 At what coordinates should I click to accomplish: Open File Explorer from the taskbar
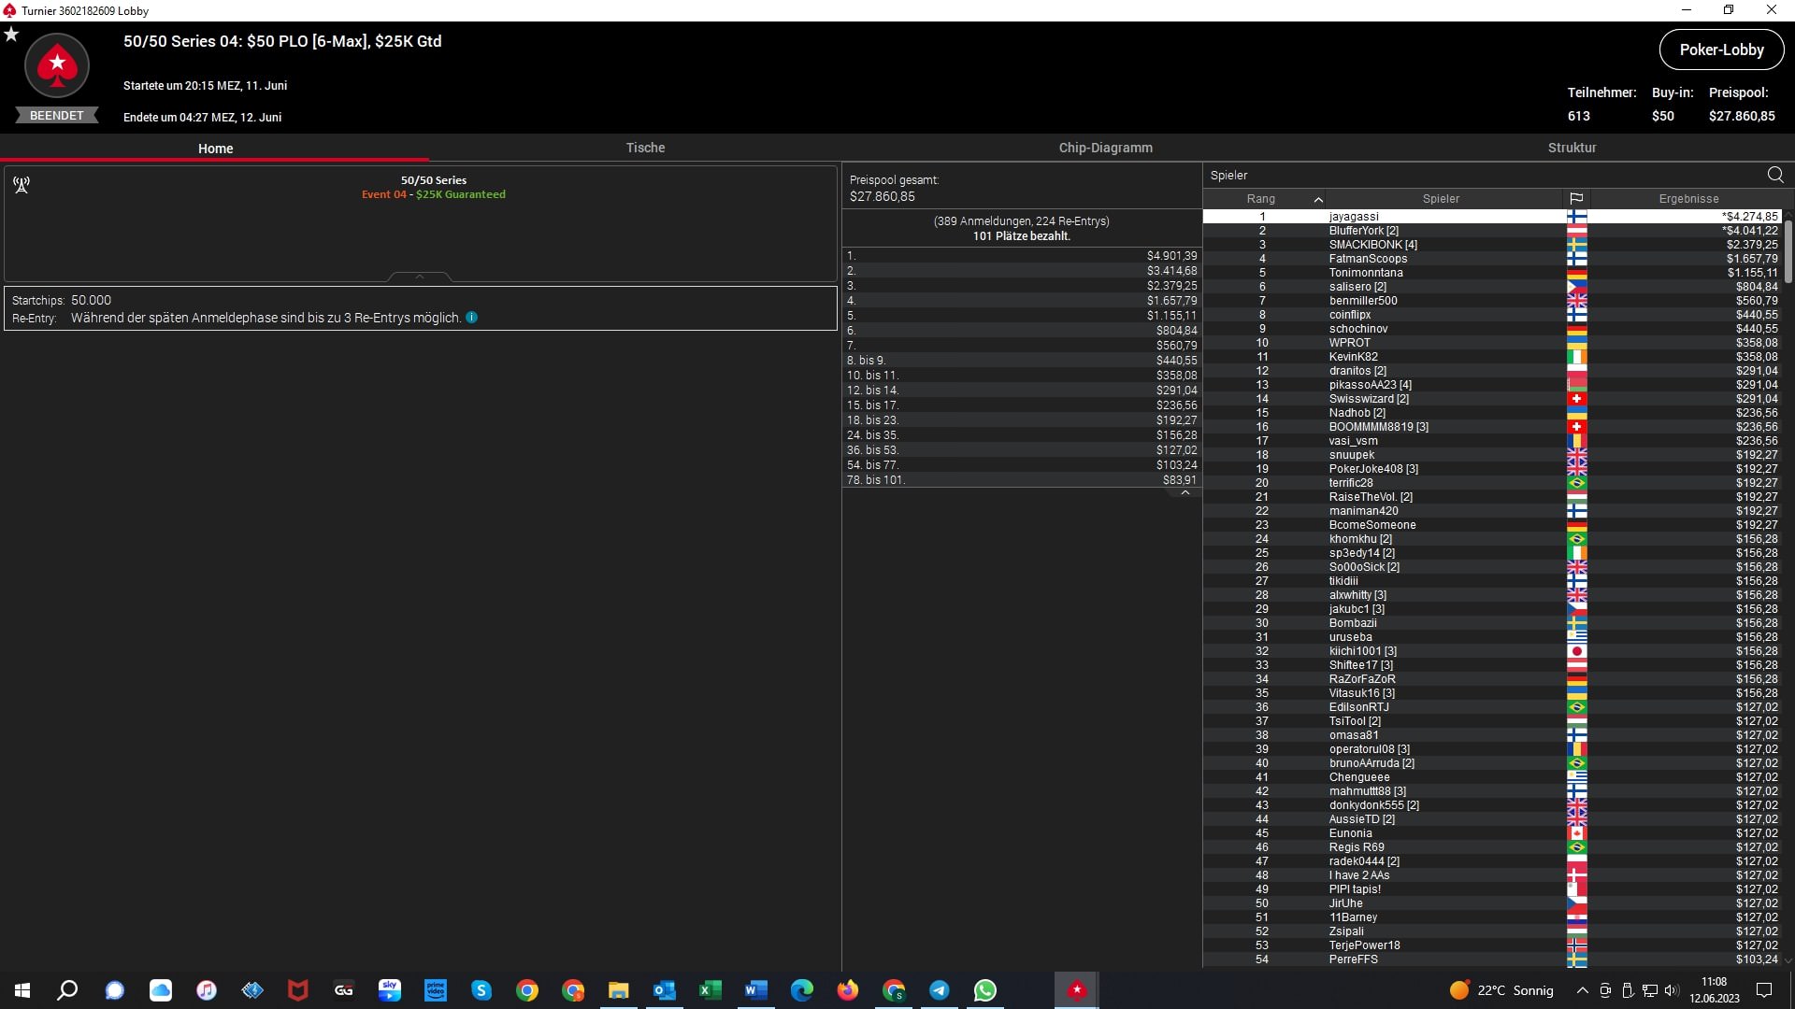(619, 990)
